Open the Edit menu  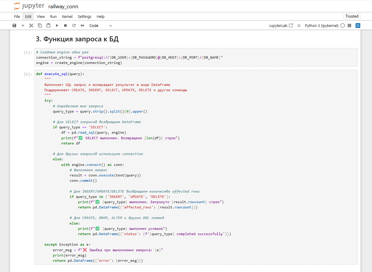point(28,17)
